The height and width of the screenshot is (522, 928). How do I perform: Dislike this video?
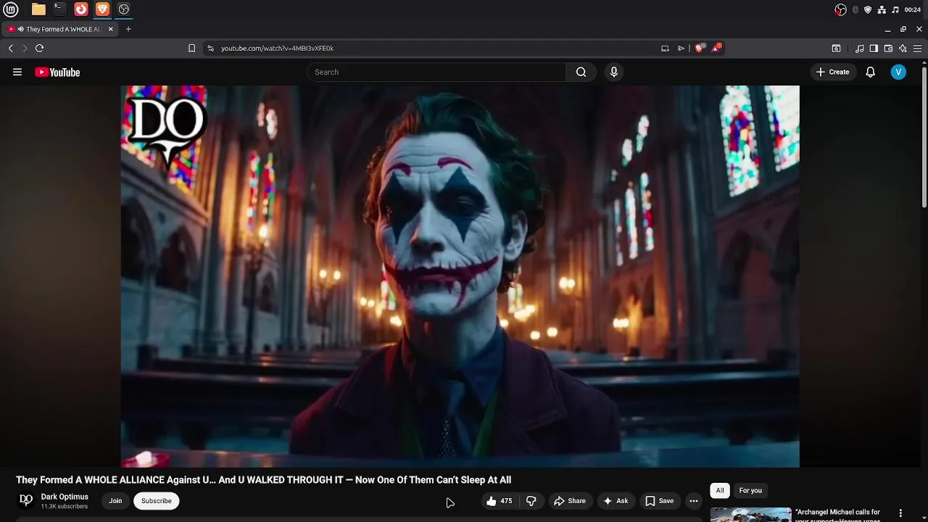pyautogui.click(x=531, y=501)
